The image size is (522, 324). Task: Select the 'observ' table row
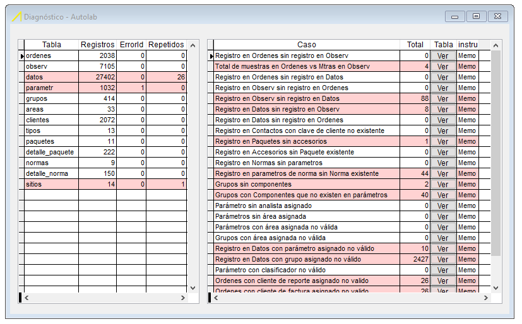105,66
